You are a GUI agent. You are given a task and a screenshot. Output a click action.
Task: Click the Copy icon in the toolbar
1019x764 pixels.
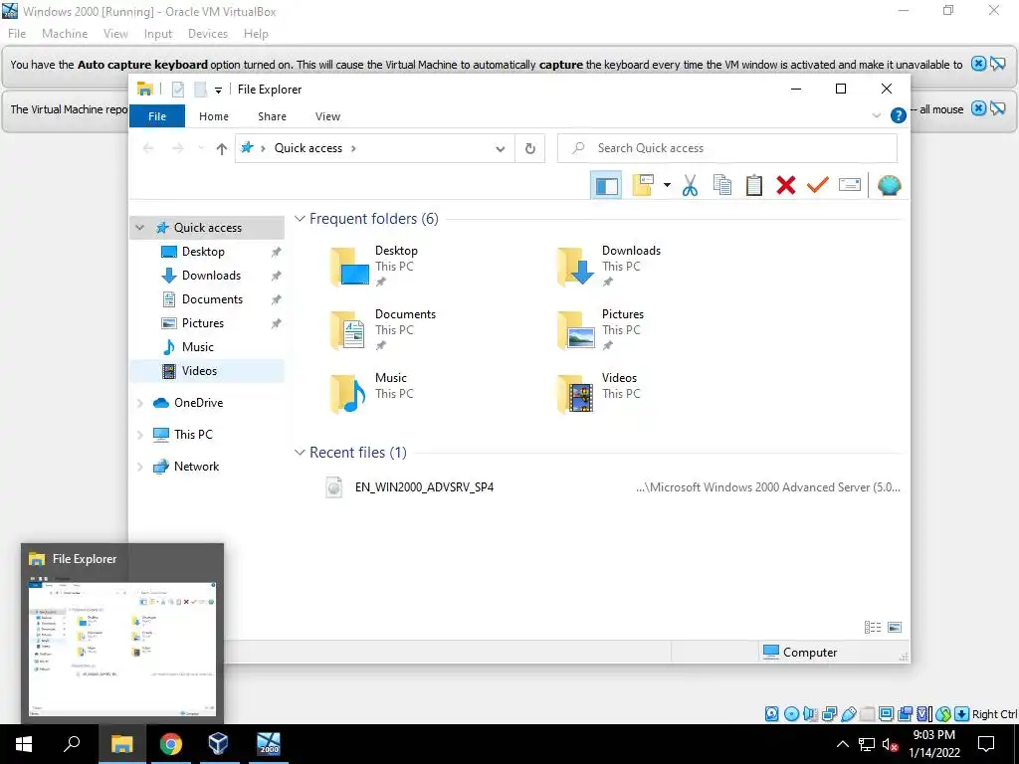coord(722,186)
